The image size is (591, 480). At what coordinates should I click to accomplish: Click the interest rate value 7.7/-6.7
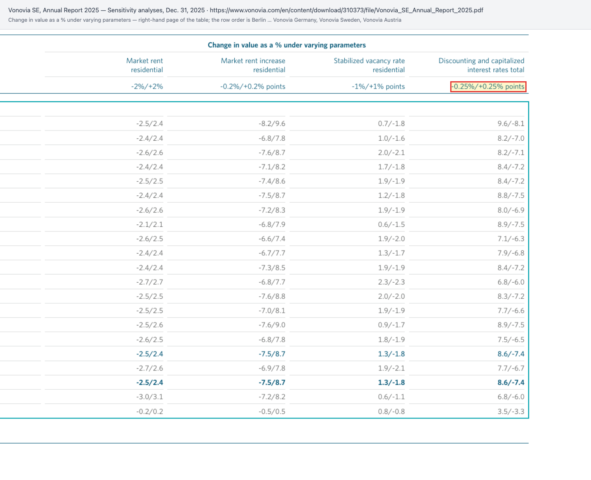[x=511, y=368]
